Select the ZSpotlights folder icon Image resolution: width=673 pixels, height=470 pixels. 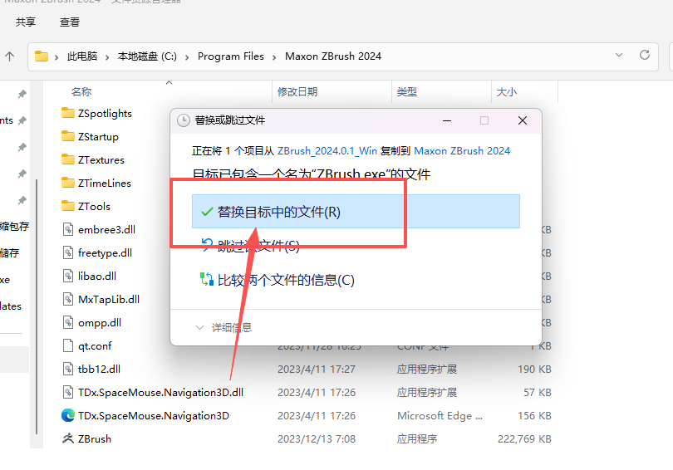pyautogui.click(x=68, y=113)
